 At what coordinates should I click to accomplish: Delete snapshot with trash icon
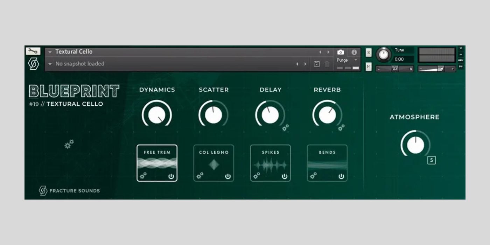327,64
